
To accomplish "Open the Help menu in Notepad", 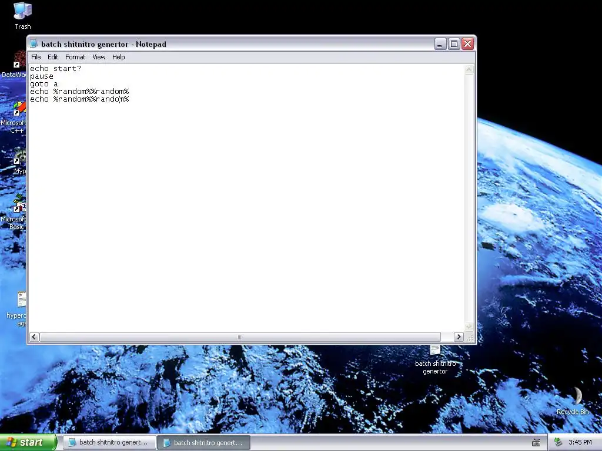I will tap(119, 57).
